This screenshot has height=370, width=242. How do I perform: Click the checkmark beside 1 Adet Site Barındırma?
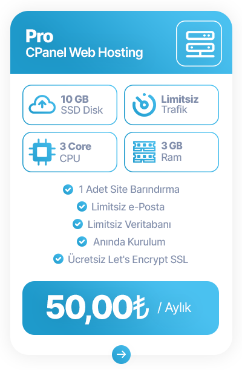68,189
